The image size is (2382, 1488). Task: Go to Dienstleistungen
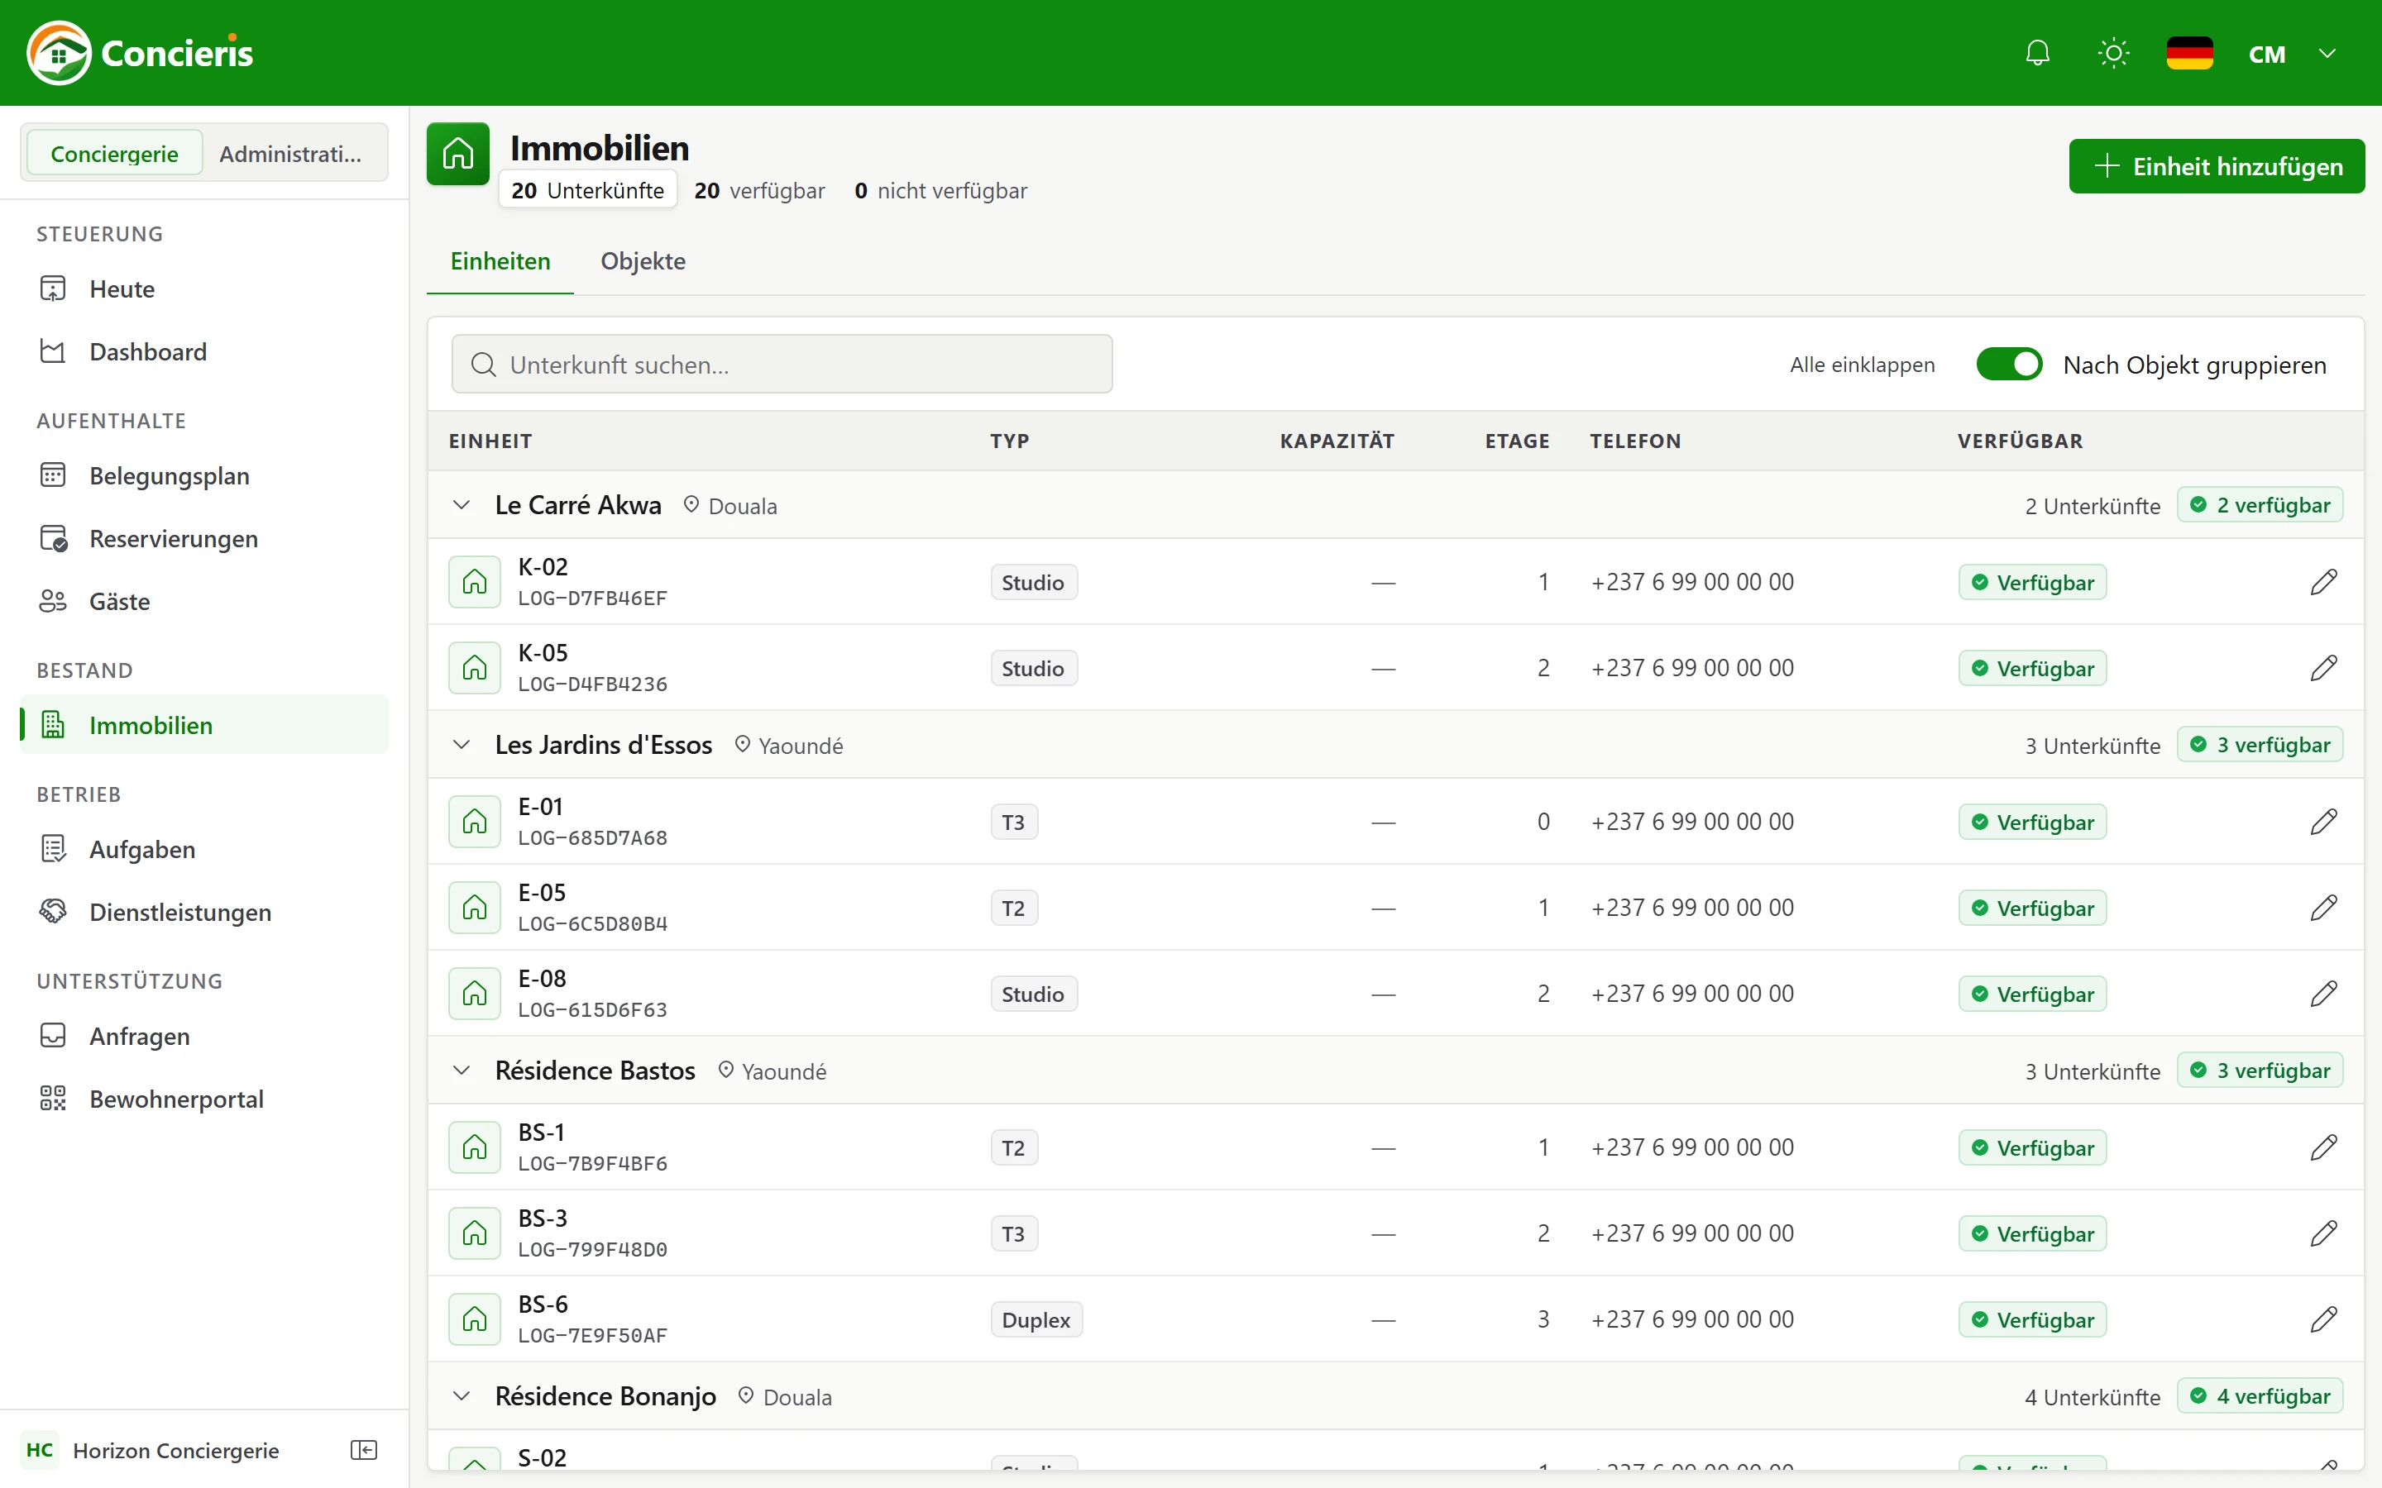[x=203, y=911]
